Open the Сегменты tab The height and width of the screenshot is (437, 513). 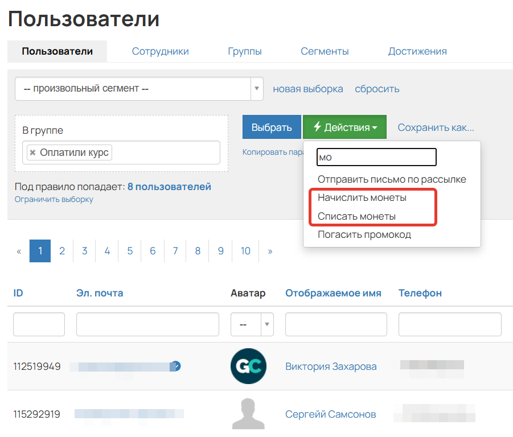pos(325,51)
